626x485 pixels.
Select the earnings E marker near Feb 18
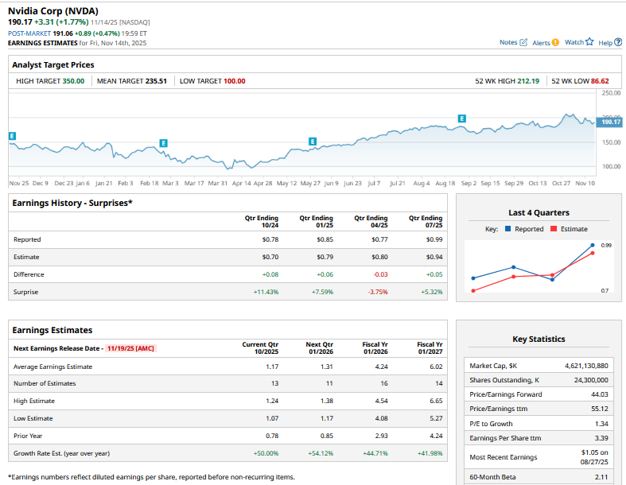click(x=163, y=142)
